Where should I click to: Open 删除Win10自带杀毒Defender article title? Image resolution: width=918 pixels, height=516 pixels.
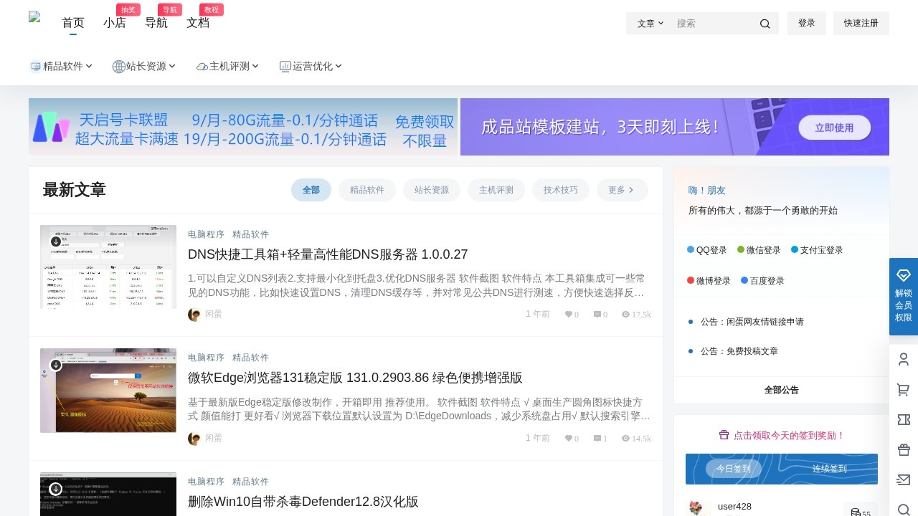click(303, 502)
